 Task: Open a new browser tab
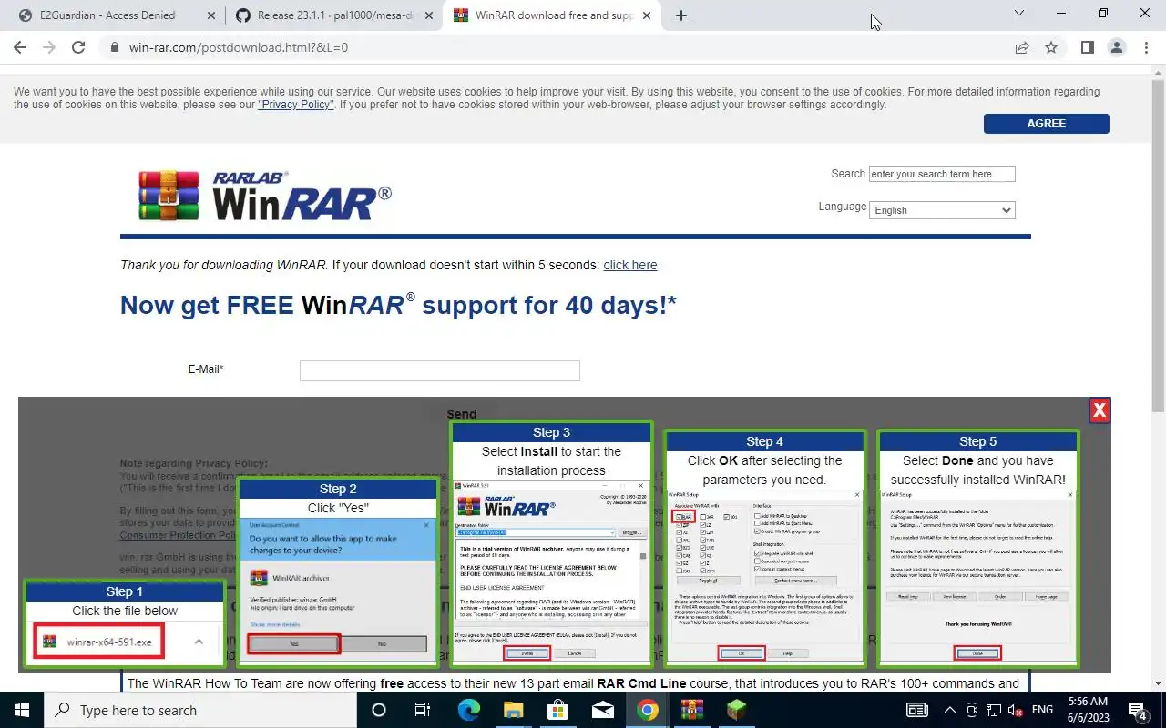[681, 15]
